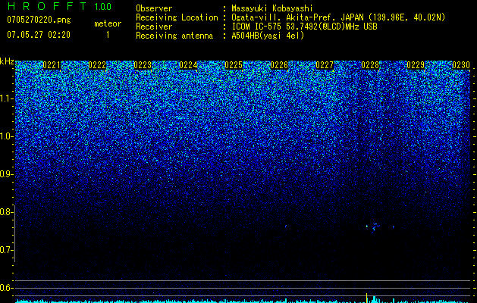The image size is (477, 303).
Task: Click the 0226 time marker
Action: pos(279,65)
